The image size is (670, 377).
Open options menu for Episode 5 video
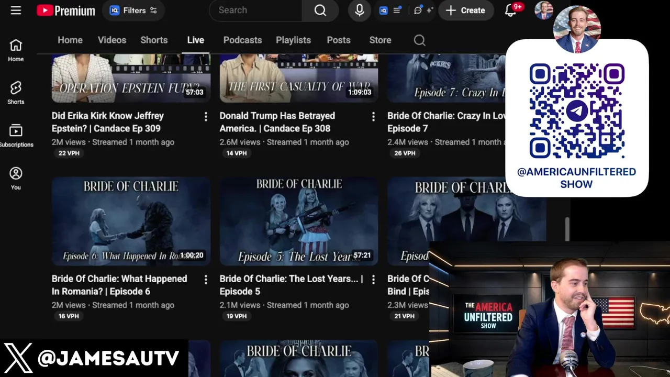pos(373,280)
